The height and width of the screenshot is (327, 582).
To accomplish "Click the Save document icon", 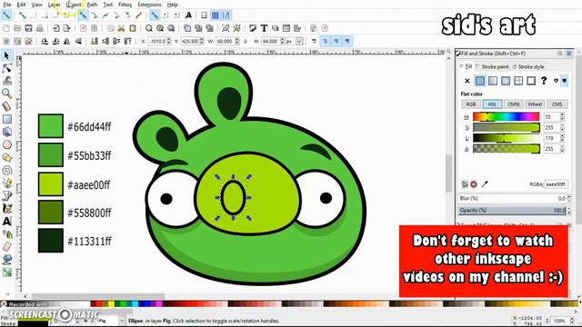I will click(28, 28).
